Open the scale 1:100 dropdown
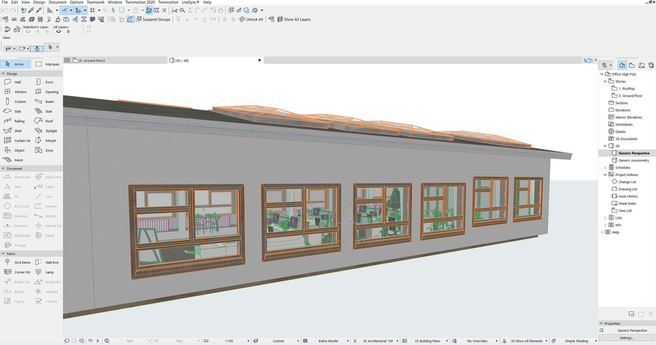 pyautogui.click(x=228, y=341)
